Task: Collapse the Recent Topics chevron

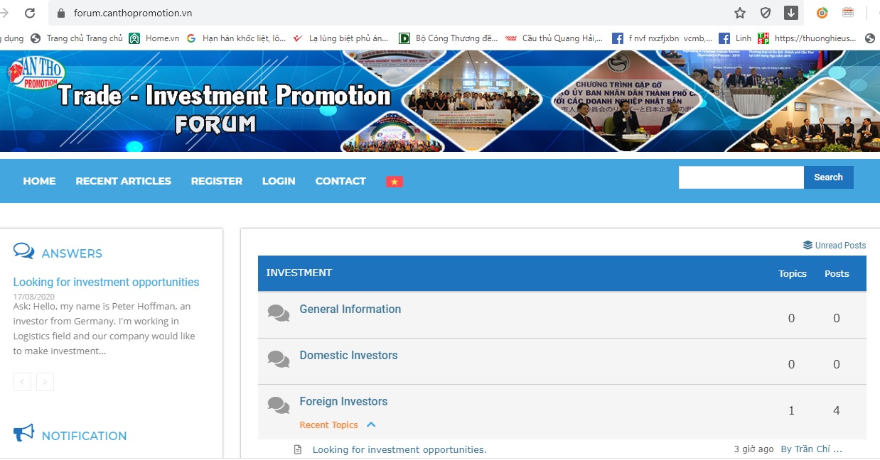Action: pos(371,425)
